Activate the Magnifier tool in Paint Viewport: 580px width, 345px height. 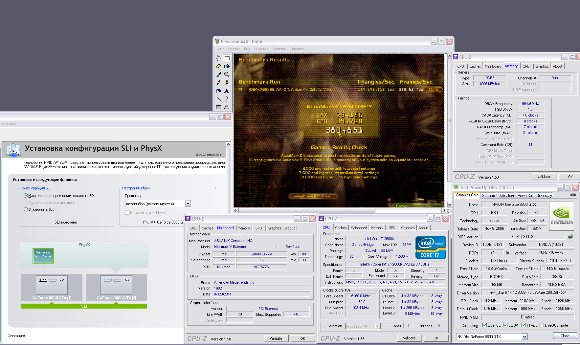click(227, 75)
